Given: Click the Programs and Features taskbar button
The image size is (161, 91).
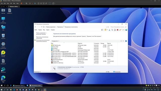Looking at the screenshot, I should tap(36, 85).
